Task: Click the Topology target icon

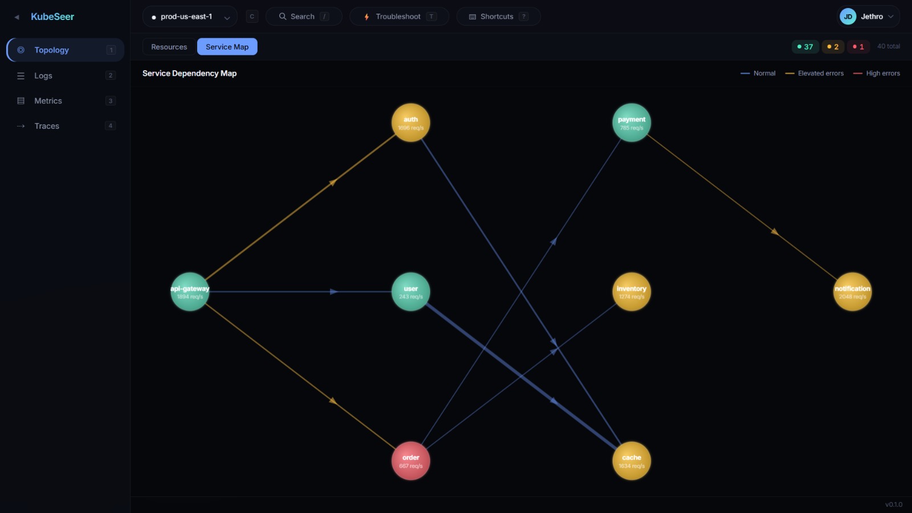Action: click(21, 50)
